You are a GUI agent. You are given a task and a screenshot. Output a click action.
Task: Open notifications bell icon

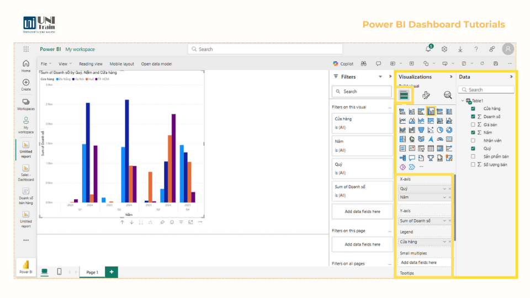[428, 49]
